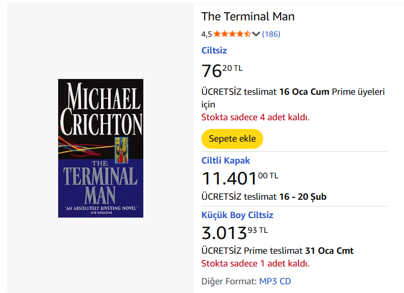The image size is (404, 293).
Task: Open The Terminal Man title link
Action: coord(248,16)
